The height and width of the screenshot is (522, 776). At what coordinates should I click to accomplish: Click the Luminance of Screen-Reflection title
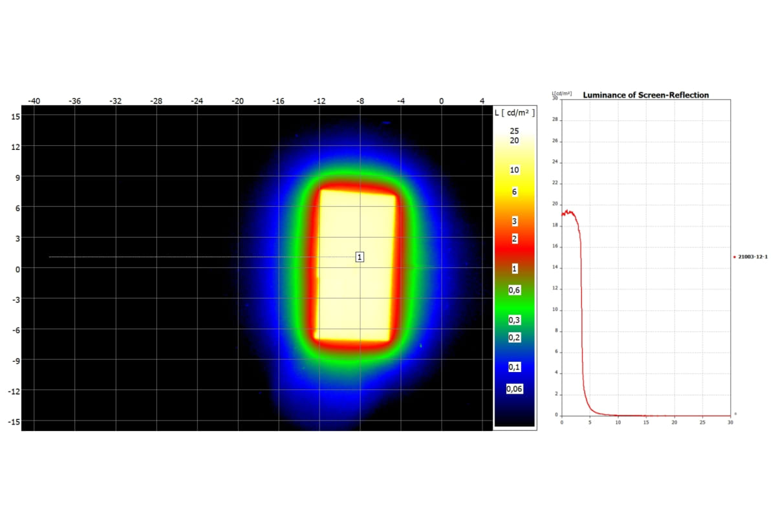coord(645,95)
